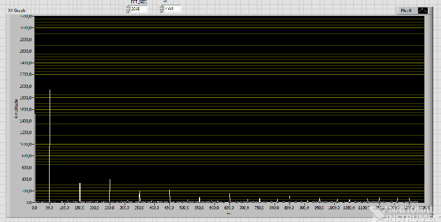Open the Plot 0 line style icon
The height and width of the screenshot is (222, 441).
click(x=423, y=10)
